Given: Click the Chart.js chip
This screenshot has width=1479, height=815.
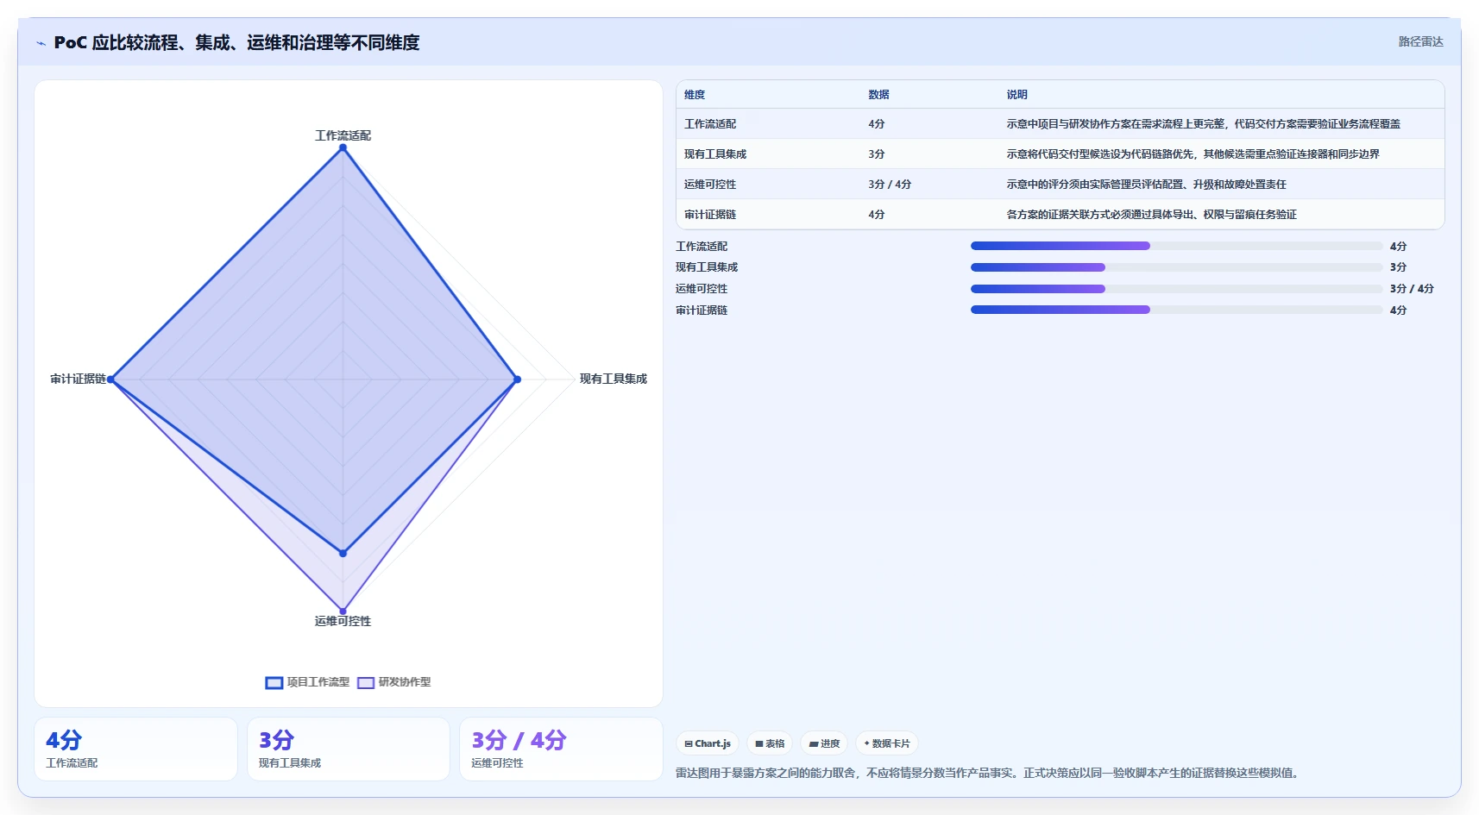Looking at the screenshot, I should click(708, 743).
